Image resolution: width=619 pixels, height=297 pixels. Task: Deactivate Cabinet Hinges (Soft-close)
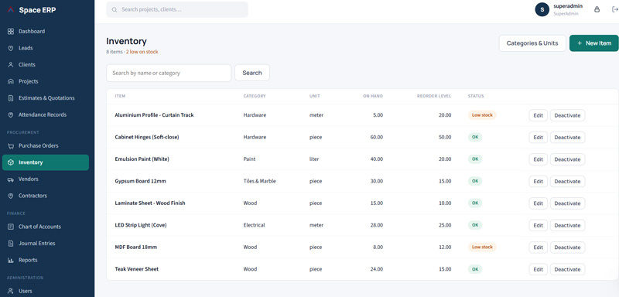pos(567,137)
